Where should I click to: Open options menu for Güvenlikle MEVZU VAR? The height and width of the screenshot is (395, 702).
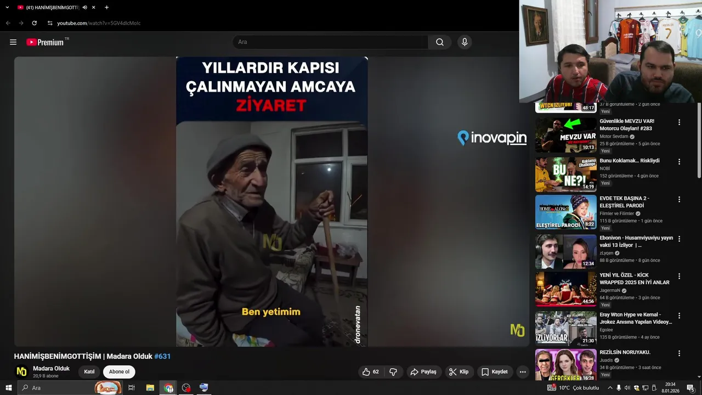coord(679,122)
